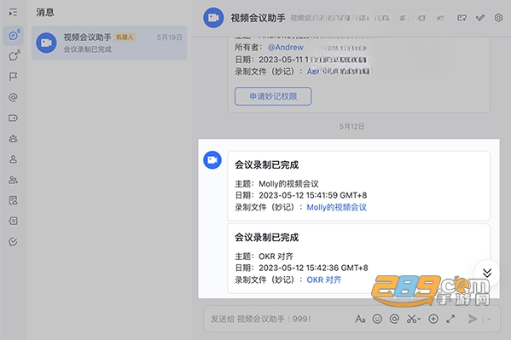Open the OKR 对齐 recording link
The width and height of the screenshot is (511, 340).
point(324,279)
